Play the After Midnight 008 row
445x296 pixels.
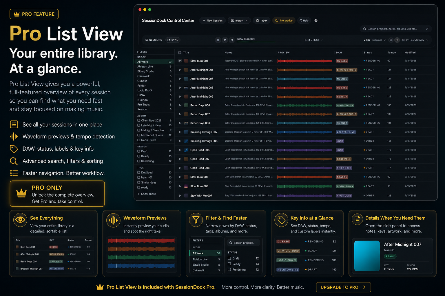click(180, 88)
